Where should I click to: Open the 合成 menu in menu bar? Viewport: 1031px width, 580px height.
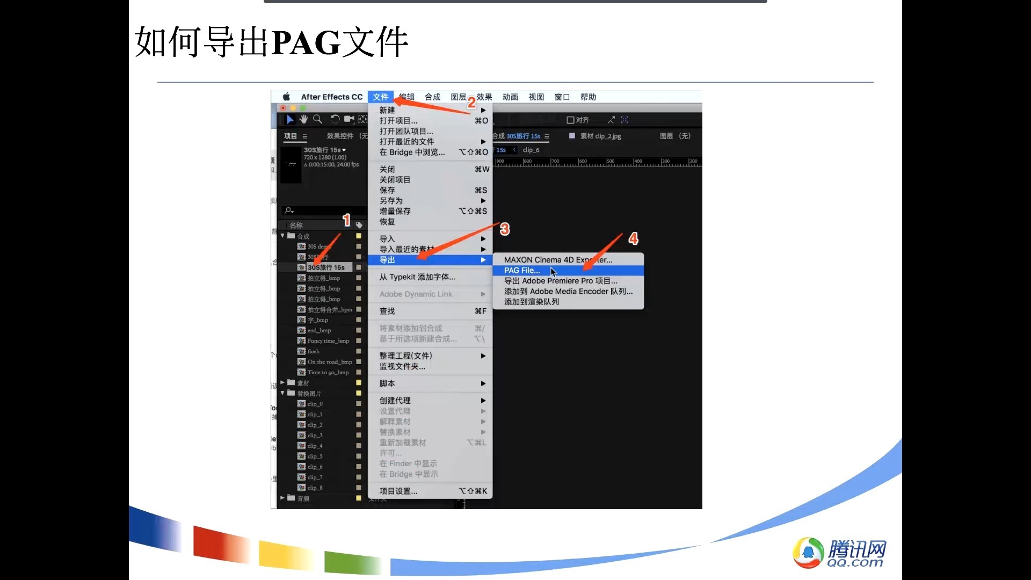[432, 97]
